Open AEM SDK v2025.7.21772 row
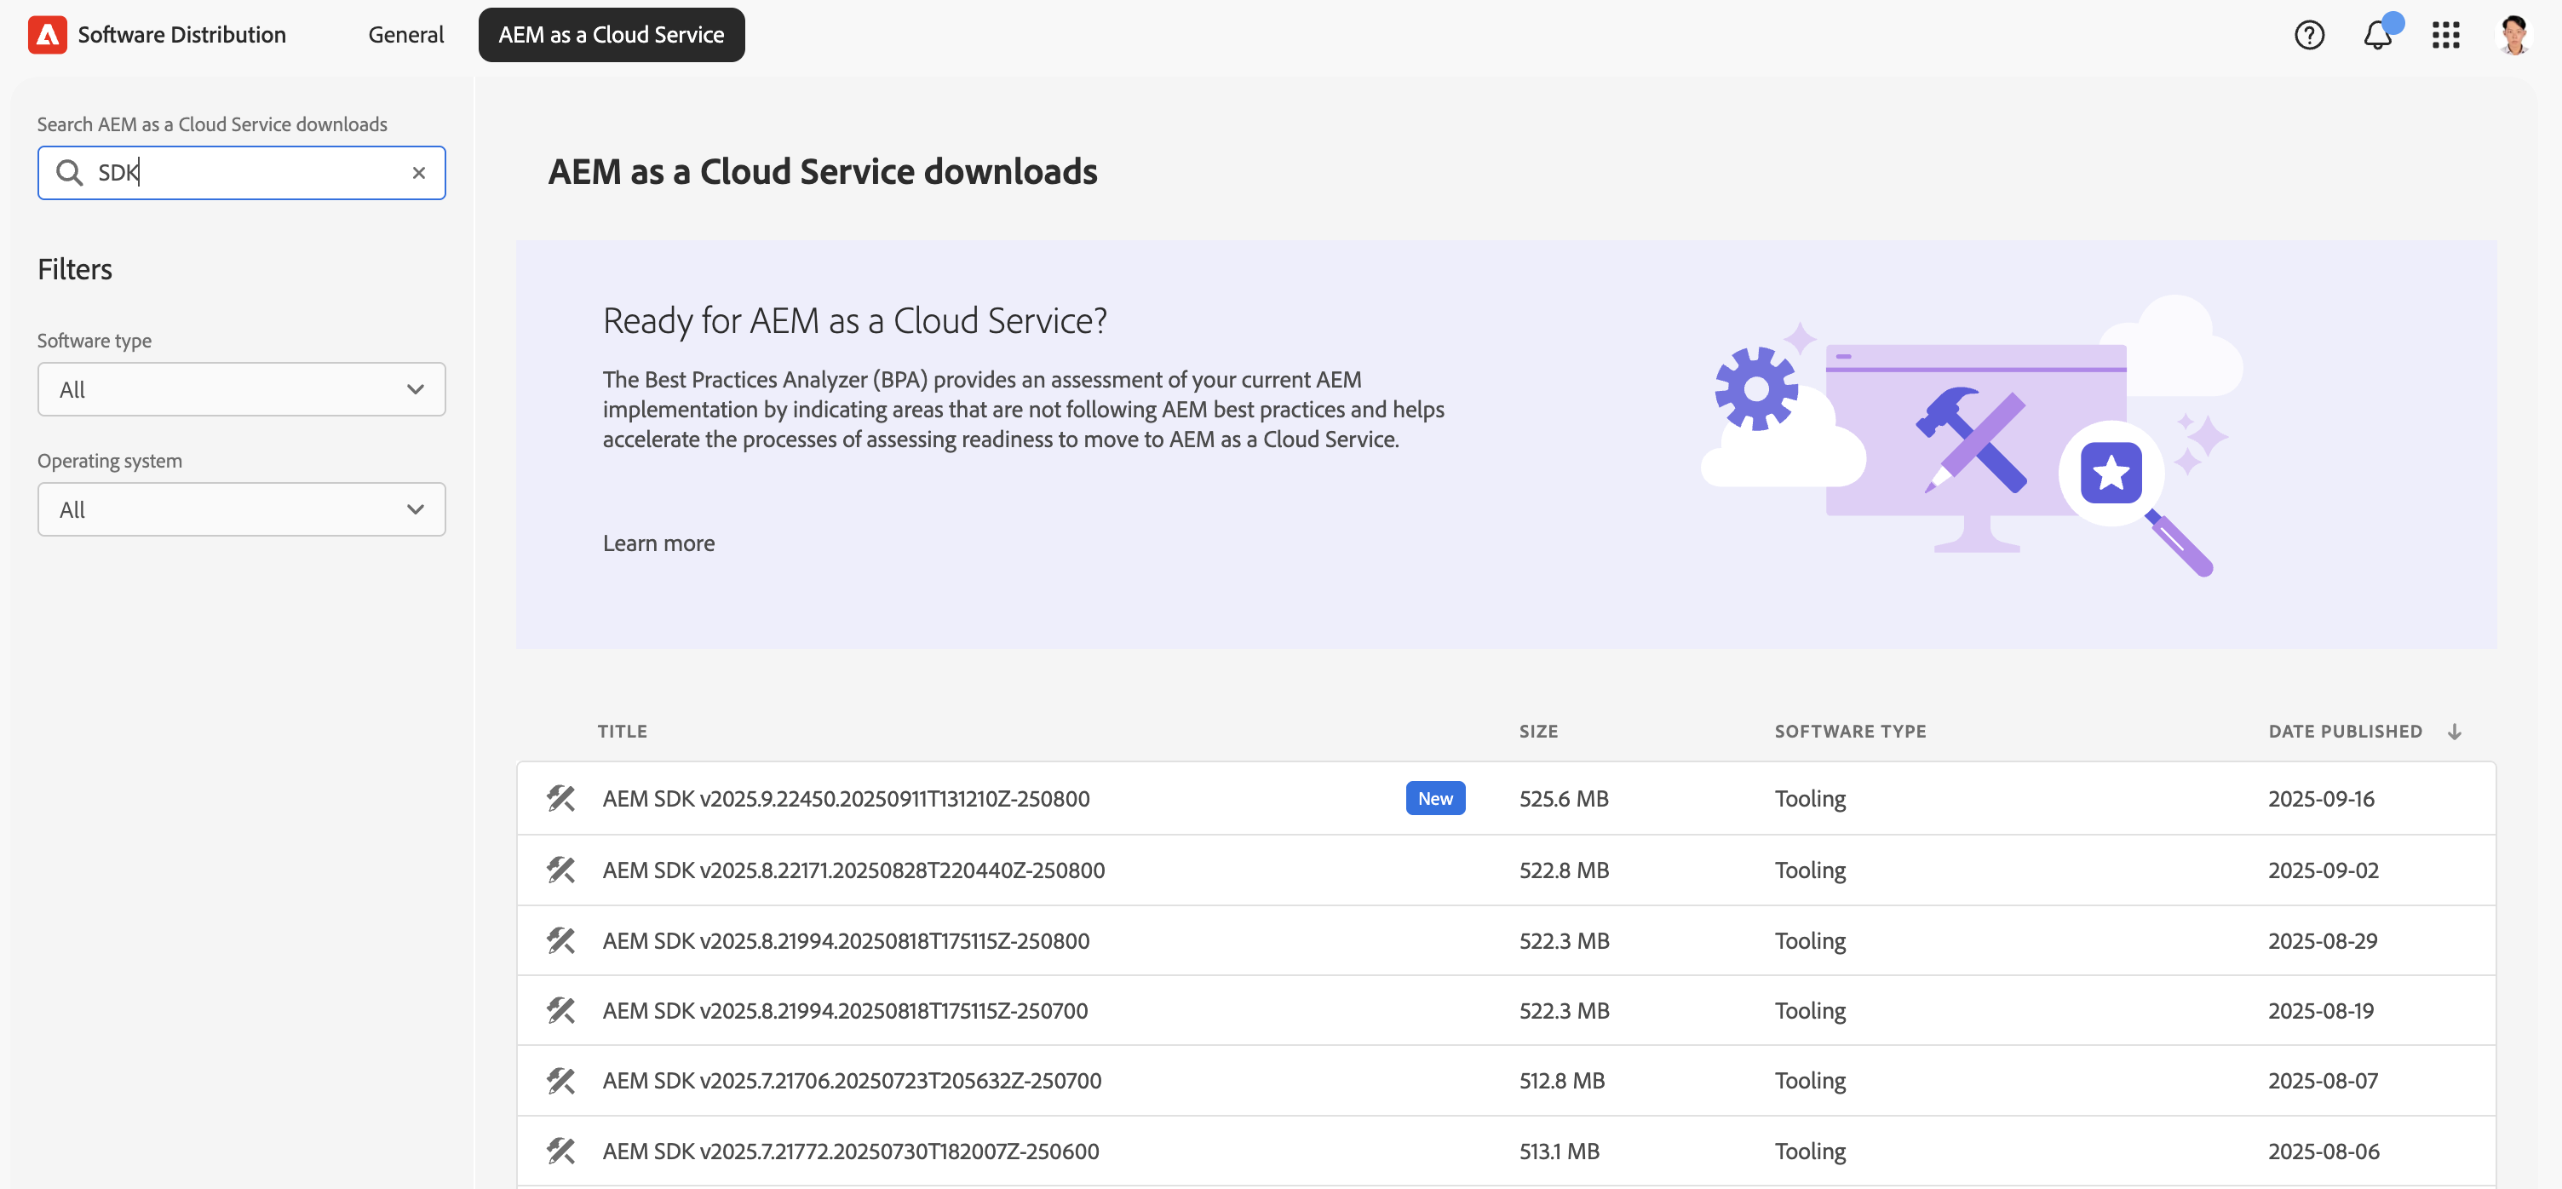 point(850,1152)
